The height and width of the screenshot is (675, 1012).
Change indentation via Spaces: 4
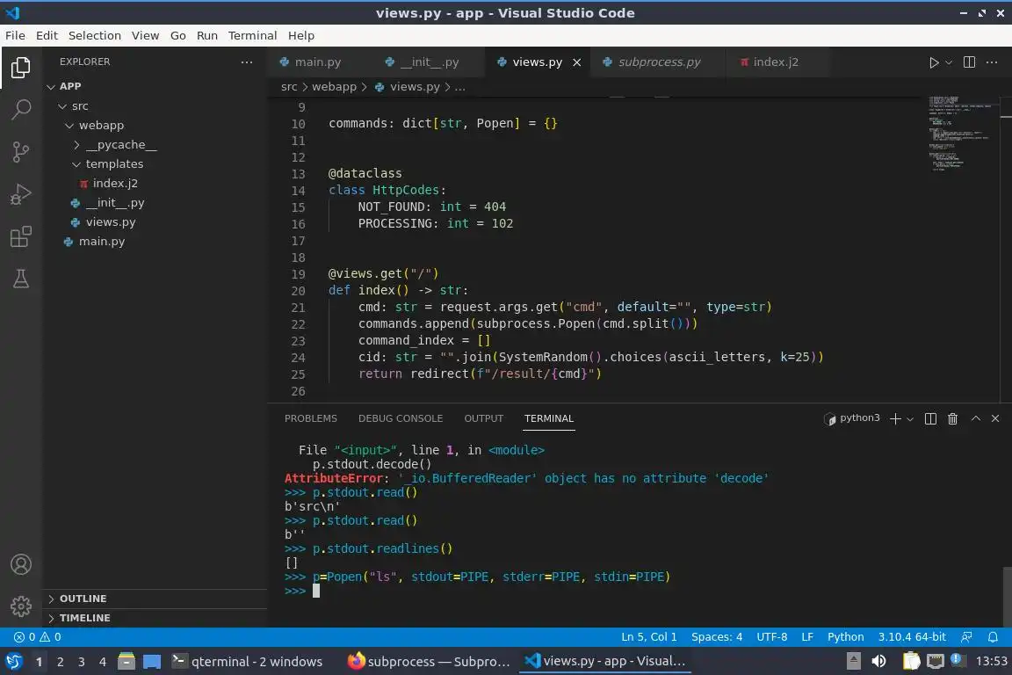coord(717,637)
